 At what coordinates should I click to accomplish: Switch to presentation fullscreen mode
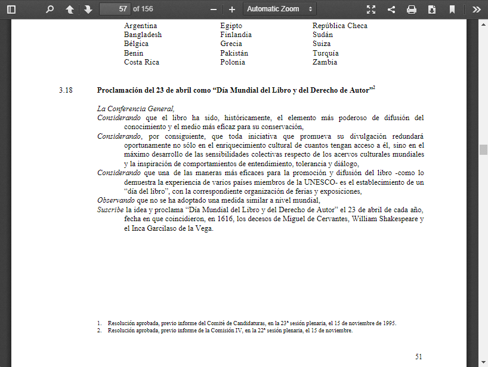click(x=371, y=10)
